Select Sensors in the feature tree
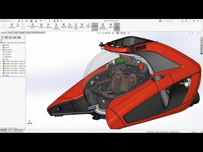Image resolution: width=203 pixels, height=152 pixels. point(7,47)
